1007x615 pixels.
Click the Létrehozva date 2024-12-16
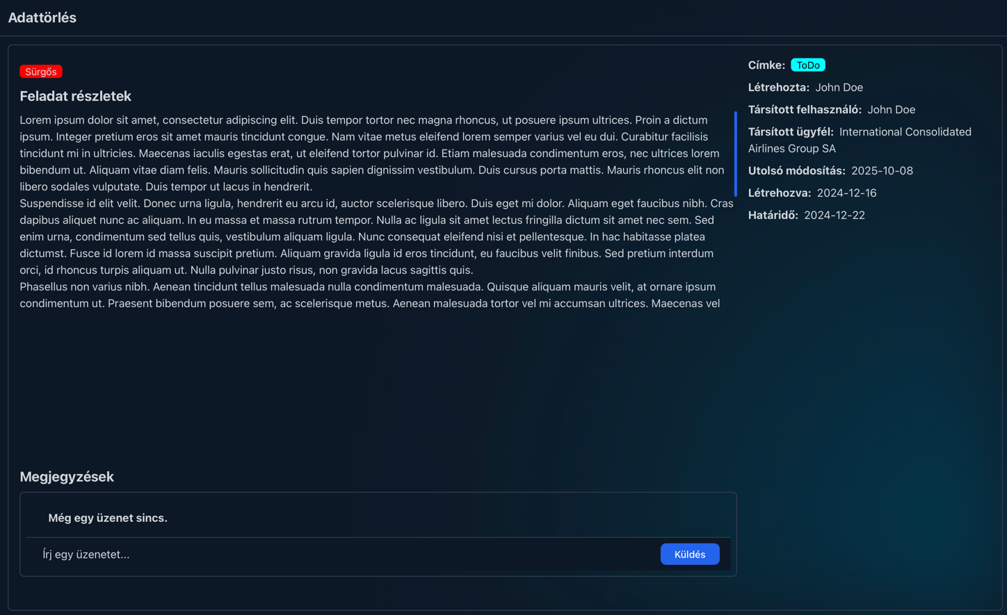(846, 193)
